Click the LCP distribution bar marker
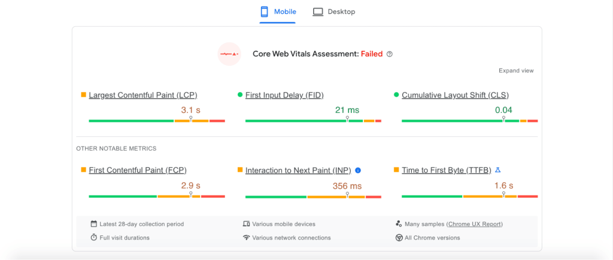This screenshot has width=613, height=260. tap(190, 120)
